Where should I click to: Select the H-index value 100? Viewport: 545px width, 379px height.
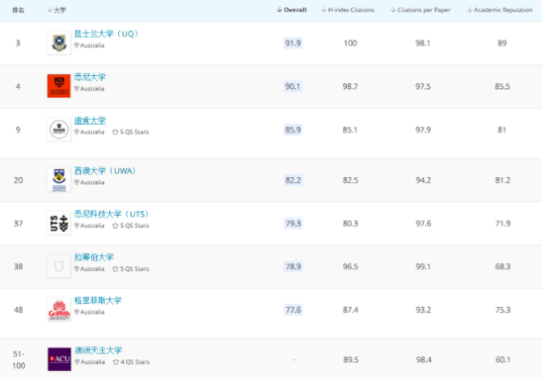click(351, 43)
